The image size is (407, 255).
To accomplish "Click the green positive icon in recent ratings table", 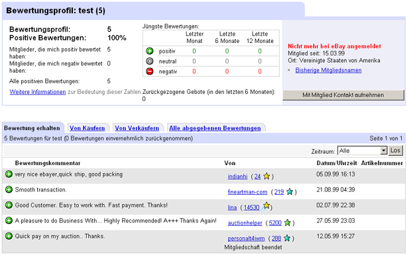I will point(150,51).
